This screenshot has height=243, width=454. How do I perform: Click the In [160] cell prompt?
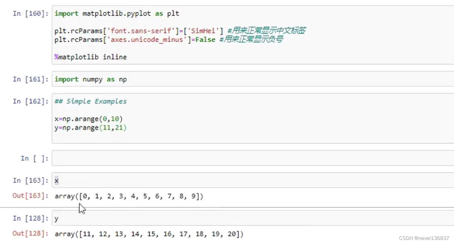(30, 13)
